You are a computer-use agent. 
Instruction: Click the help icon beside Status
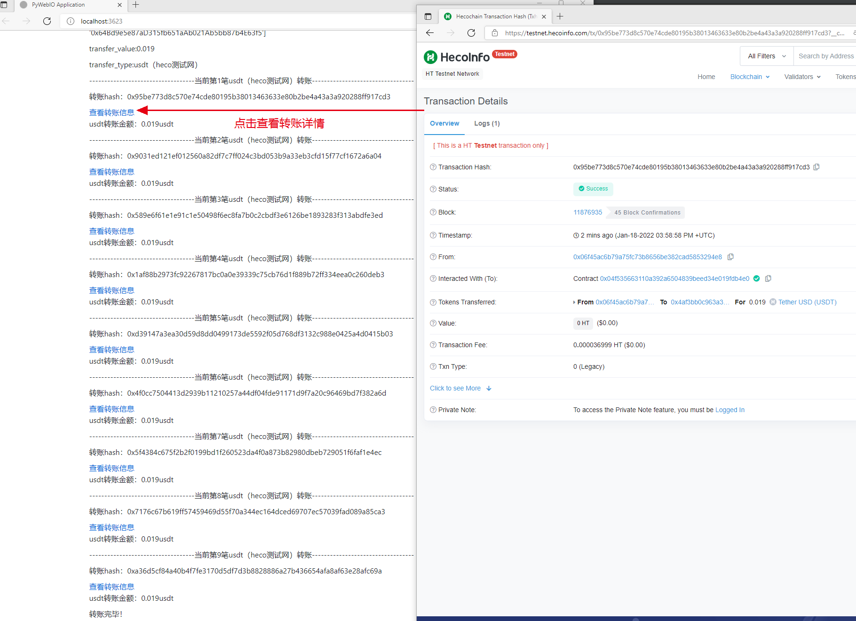pos(433,189)
